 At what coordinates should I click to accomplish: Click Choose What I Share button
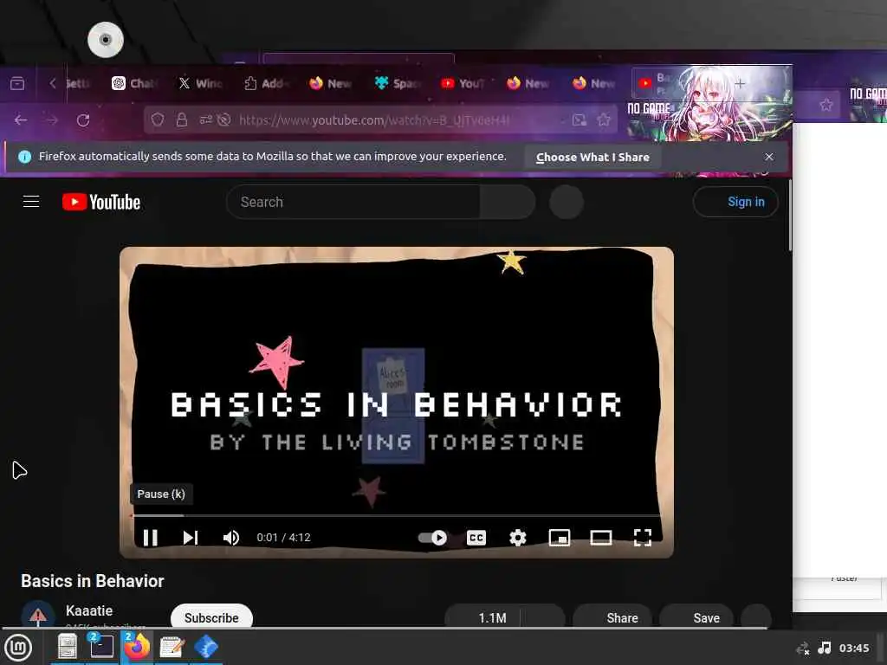coord(592,158)
